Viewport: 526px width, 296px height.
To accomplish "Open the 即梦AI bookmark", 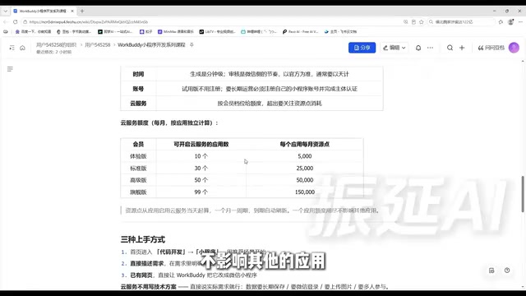I will pyautogui.click(x=115, y=31).
